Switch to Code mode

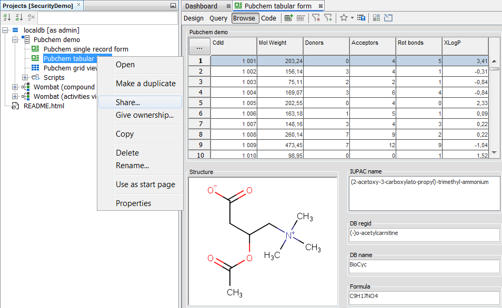(268, 18)
